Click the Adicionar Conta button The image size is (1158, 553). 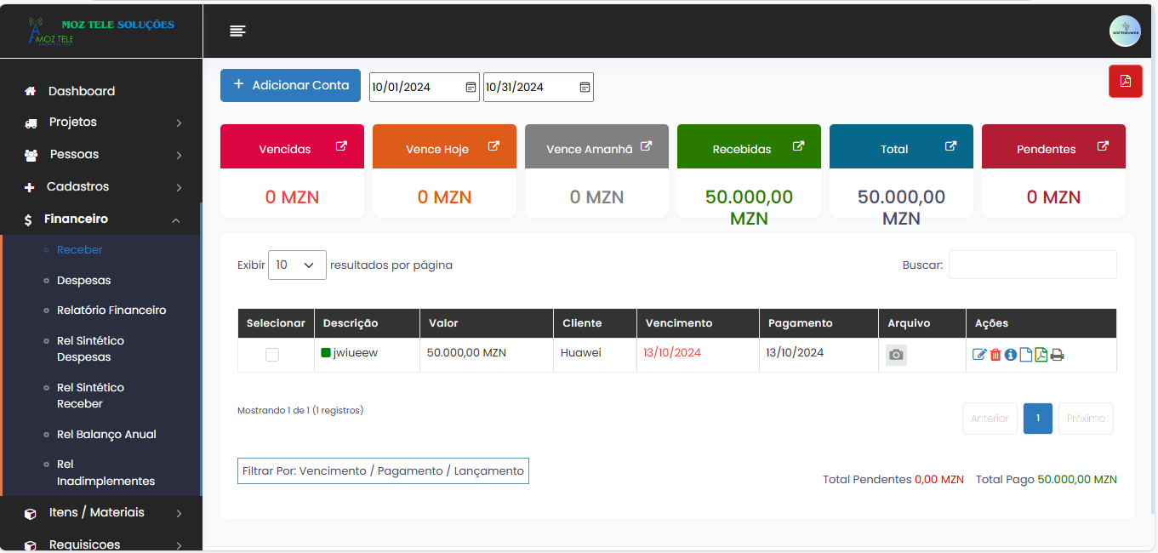[x=290, y=85]
